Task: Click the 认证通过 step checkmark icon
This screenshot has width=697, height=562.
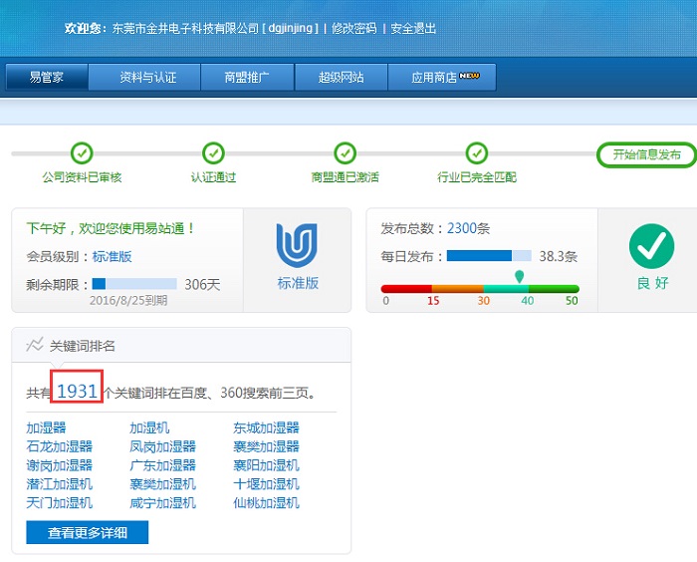Action: [213, 153]
